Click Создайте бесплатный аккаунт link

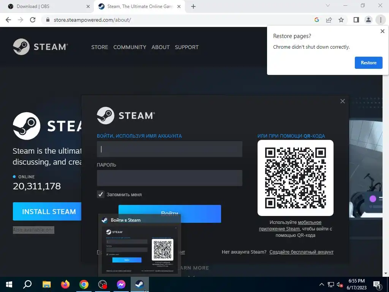point(301,252)
